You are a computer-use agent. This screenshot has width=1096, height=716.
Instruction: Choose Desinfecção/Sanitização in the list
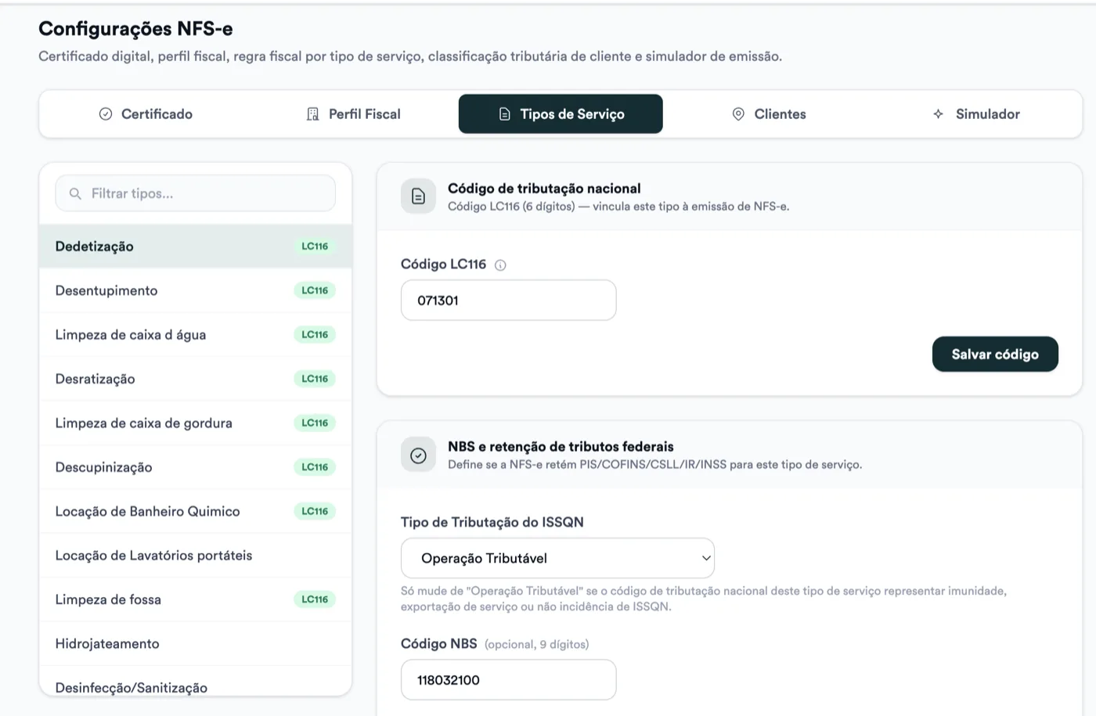pyautogui.click(x=196, y=682)
